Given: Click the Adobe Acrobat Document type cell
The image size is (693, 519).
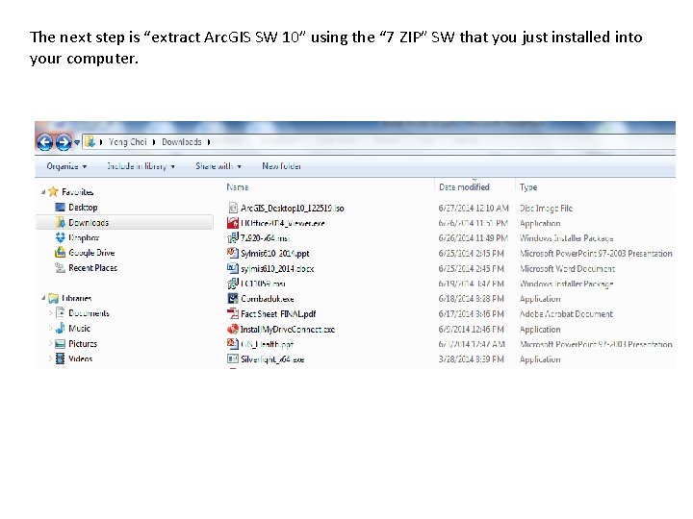Looking at the screenshot, I should tap(566, 314).
